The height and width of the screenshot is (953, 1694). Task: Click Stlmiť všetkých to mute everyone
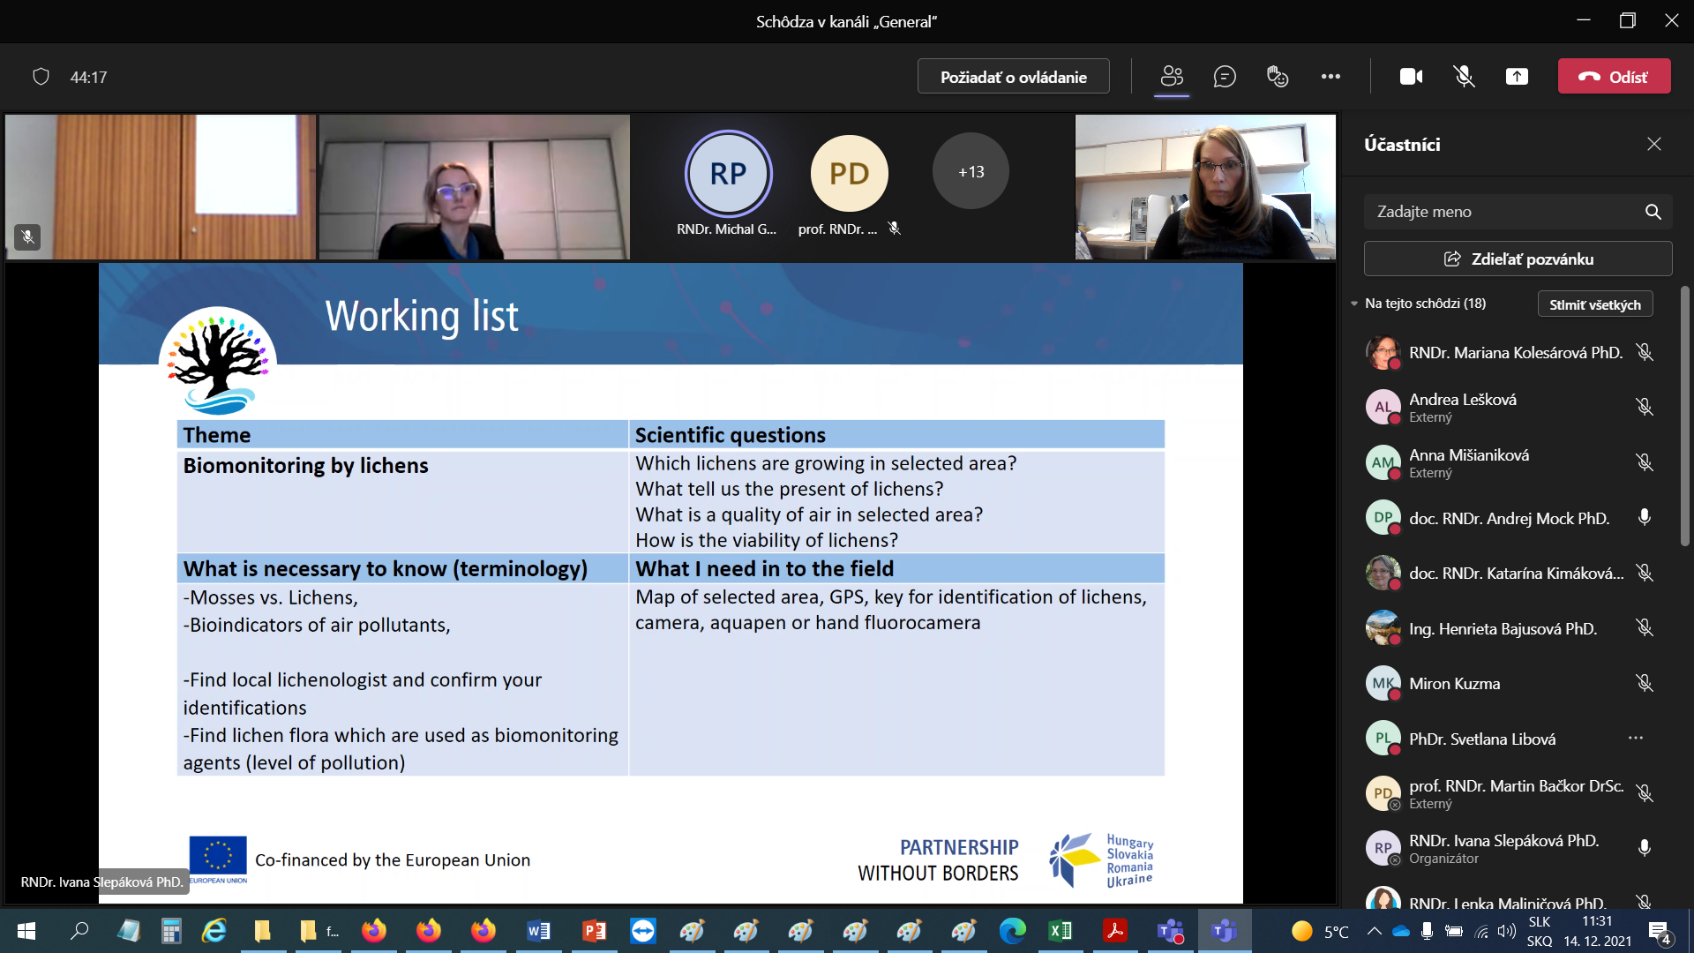coord(1594,304)
